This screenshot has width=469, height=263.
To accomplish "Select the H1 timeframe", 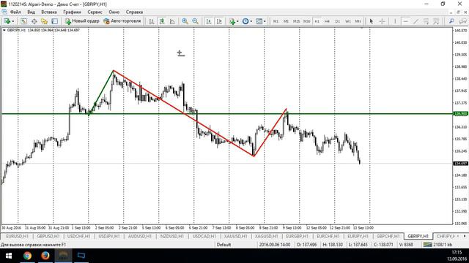I will [x=317, y=21].
